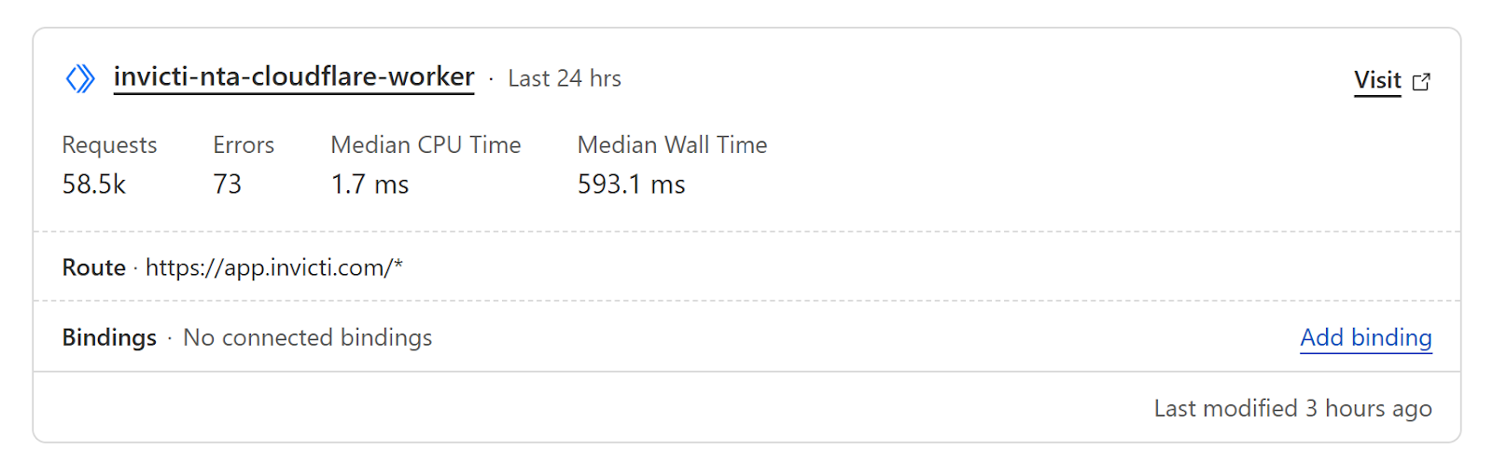Click the dot separator before Last 24 hrs
1493x451 pixels.
coord(491,79)
